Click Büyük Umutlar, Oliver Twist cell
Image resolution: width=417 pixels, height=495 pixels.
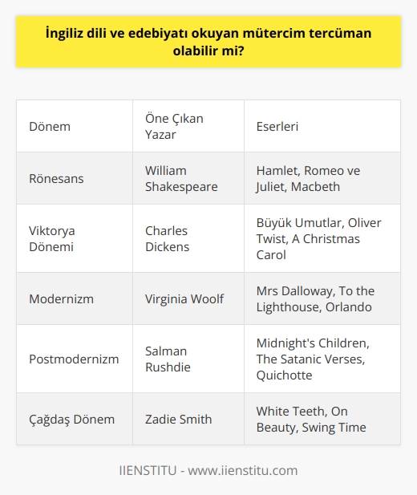(x=322, y=238)
